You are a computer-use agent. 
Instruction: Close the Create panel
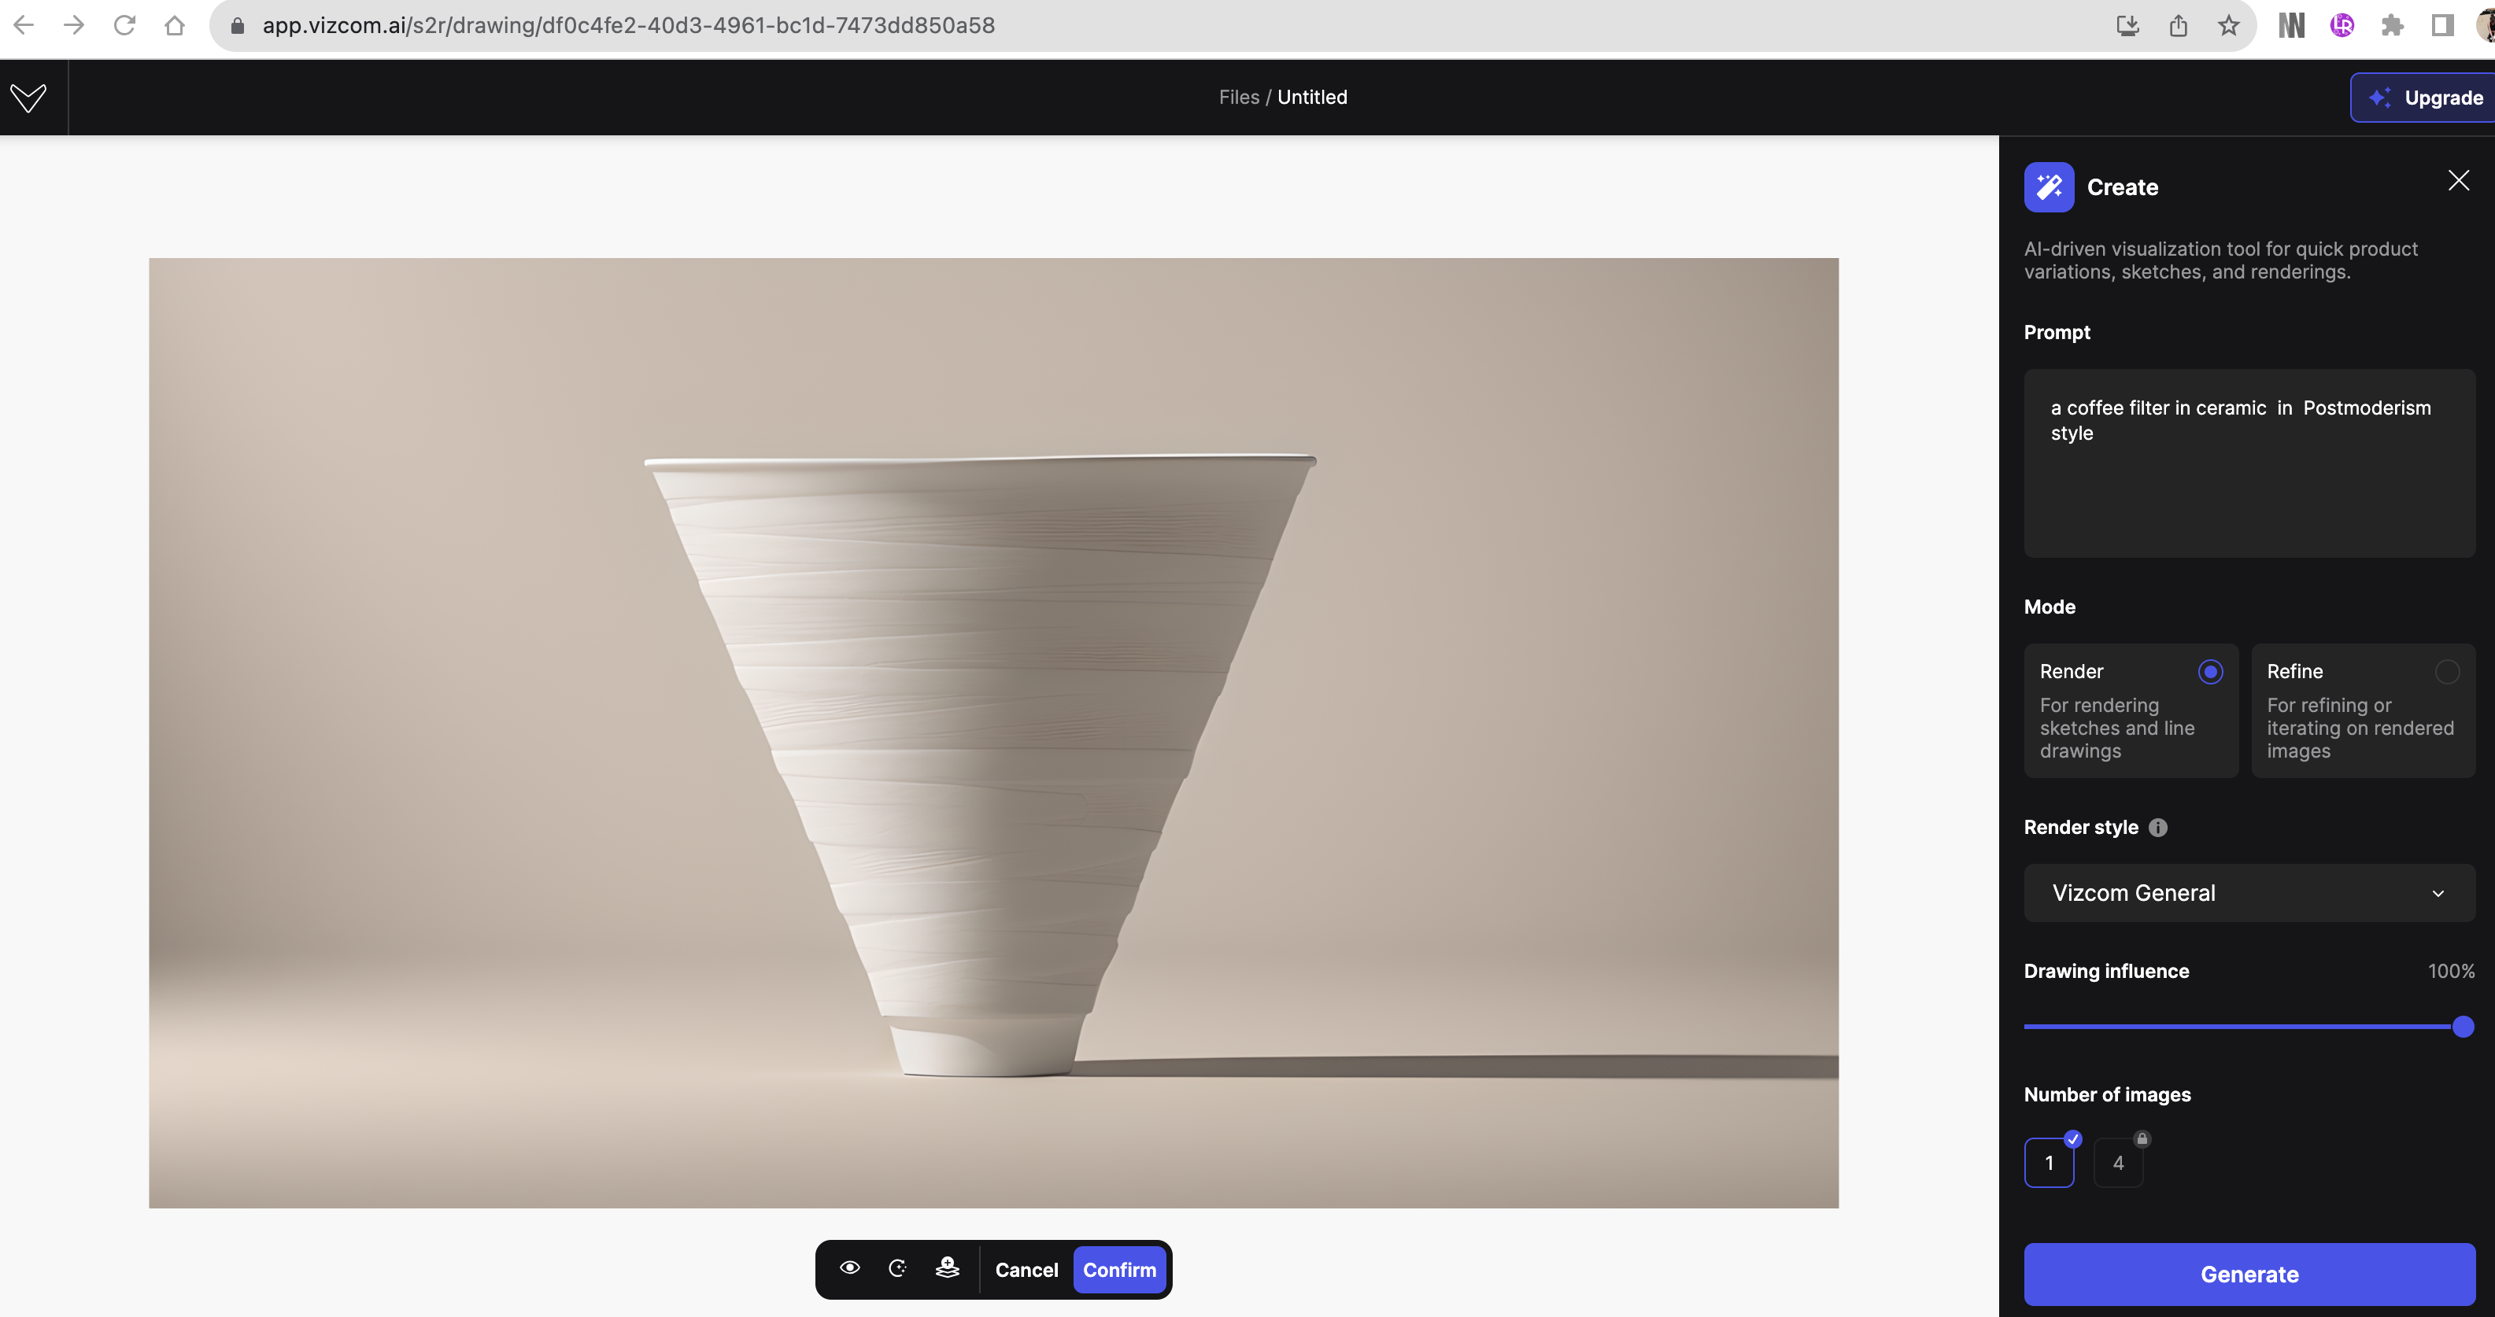2458,181
